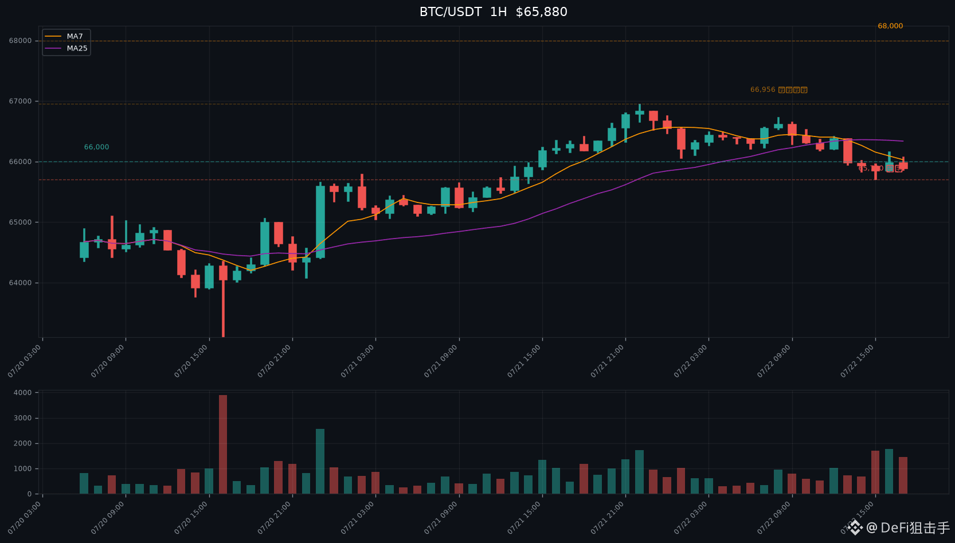
Task: Click the tallest red volume bar
Action: pyautogui.click(x=223, y=444)
